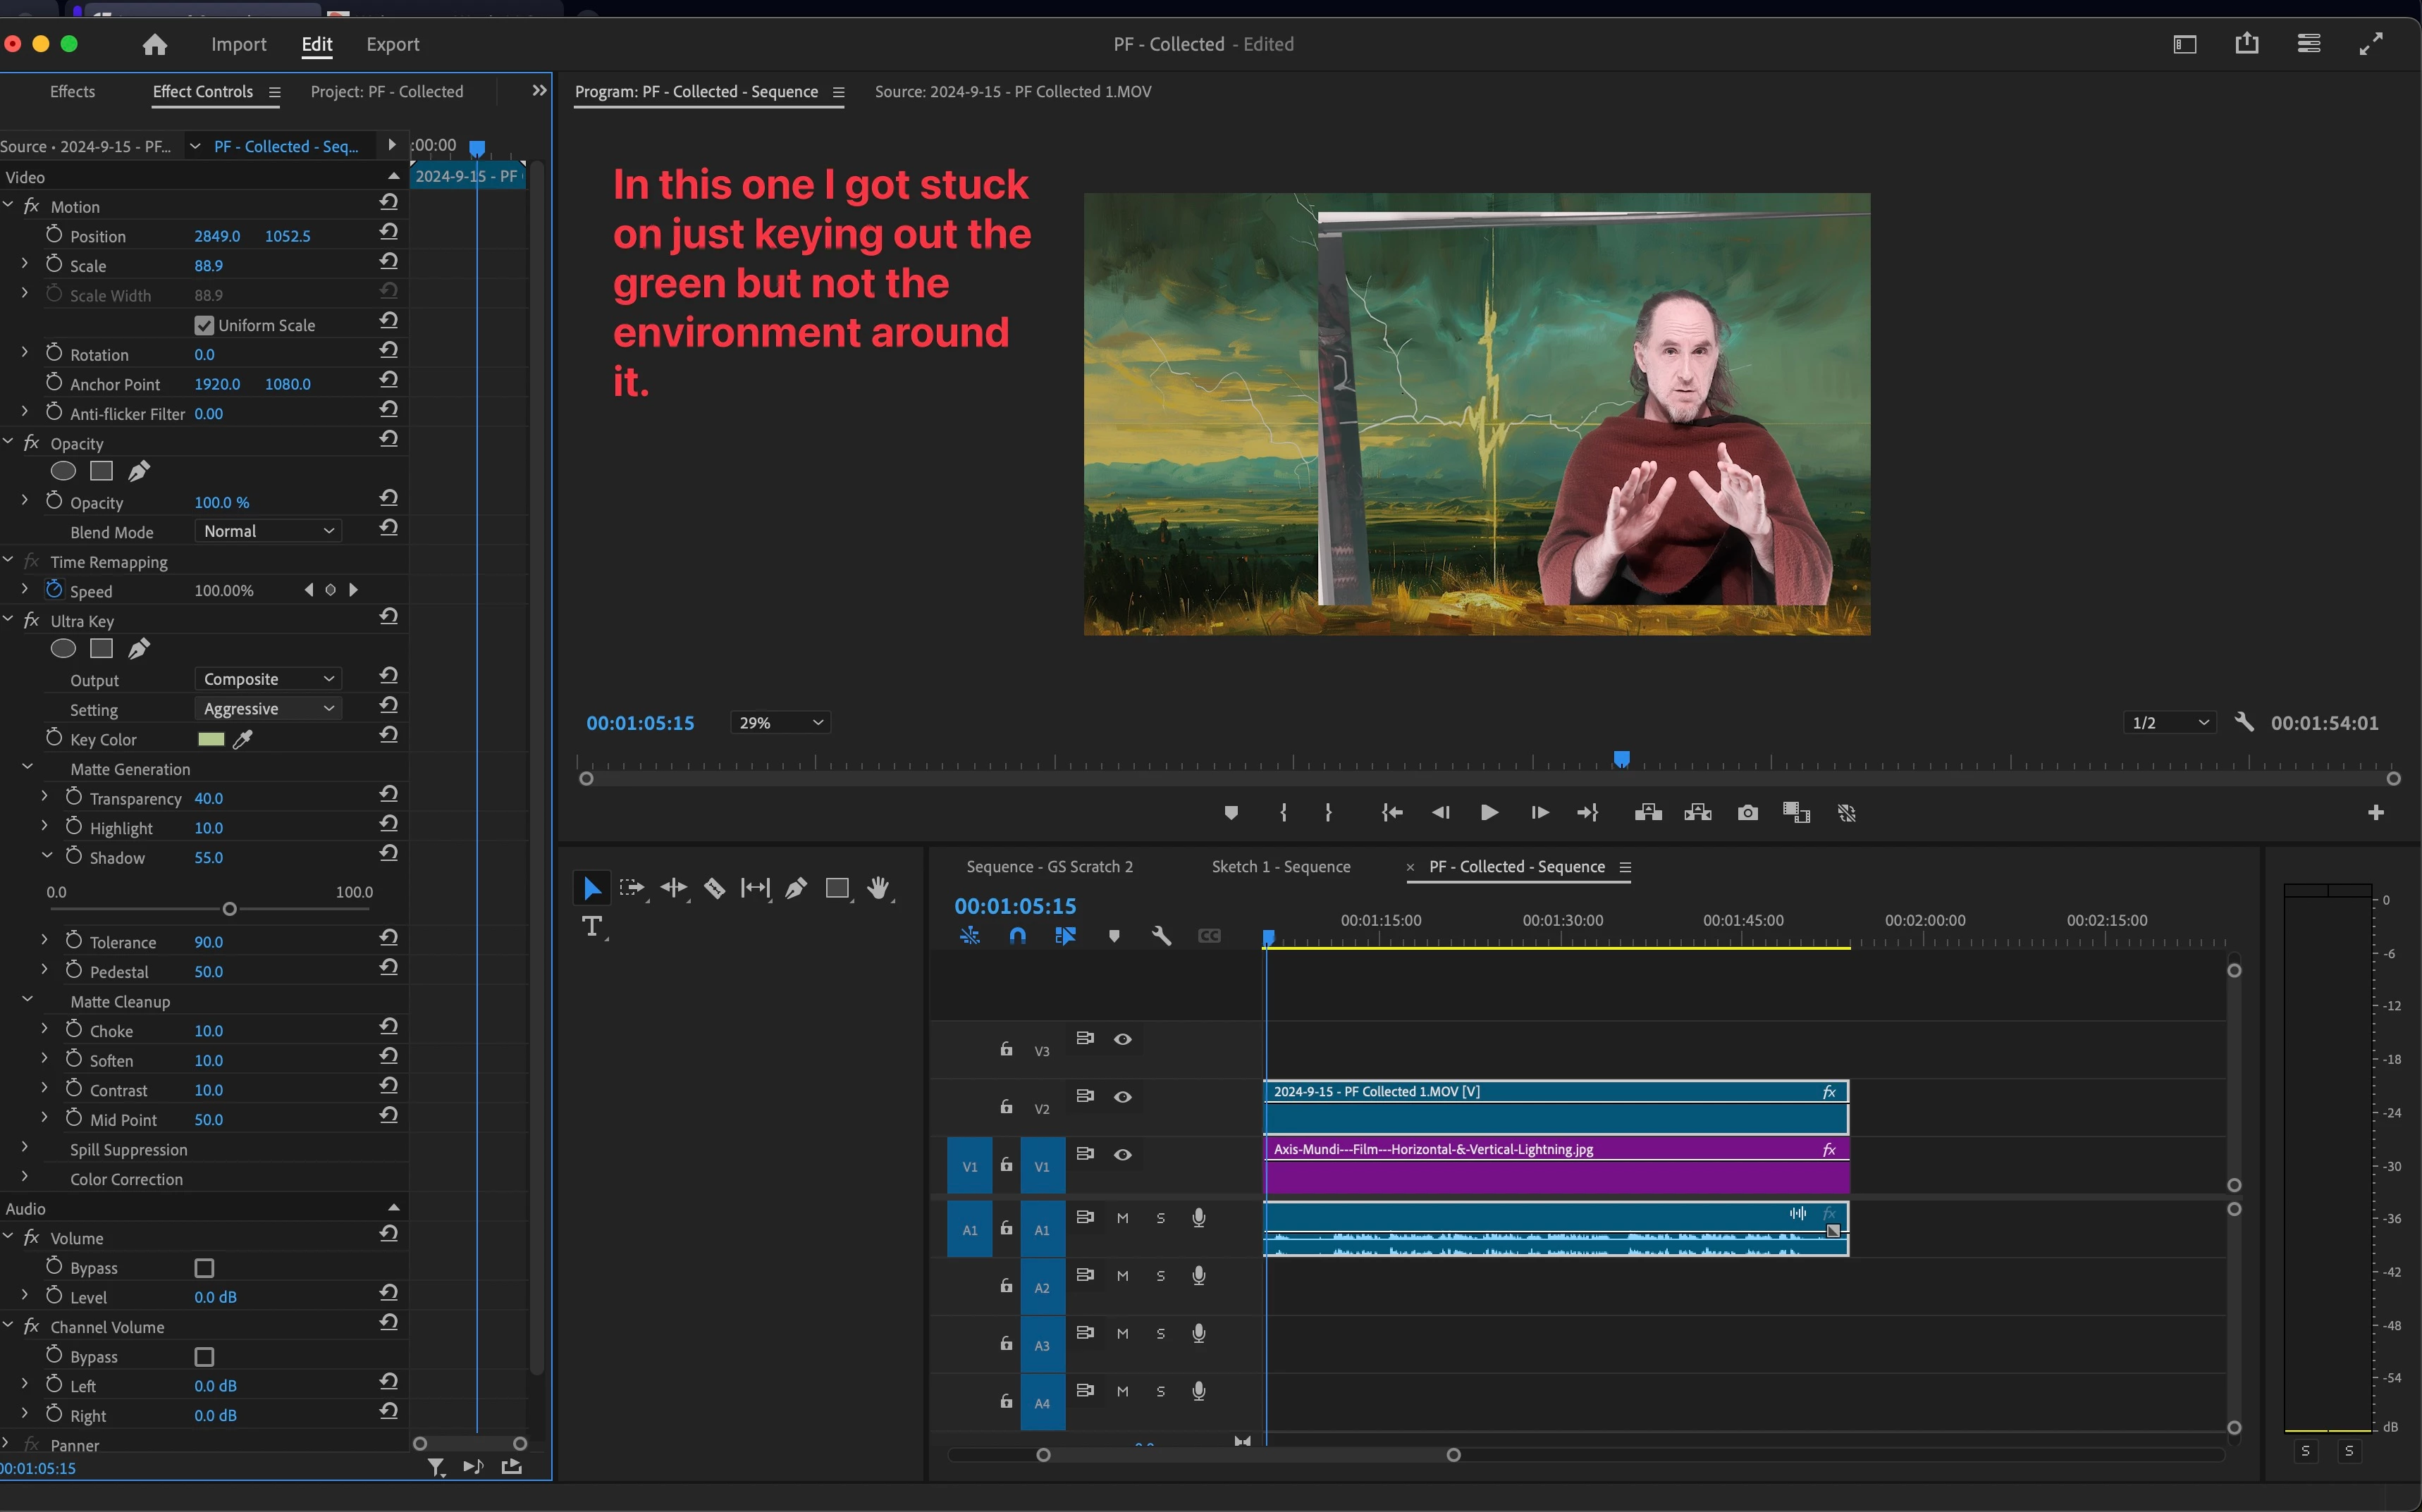The height and width of the screenshot is (1512, 2422).
Task: Enable Bypass under Volume
Action: pos(204,1268)
